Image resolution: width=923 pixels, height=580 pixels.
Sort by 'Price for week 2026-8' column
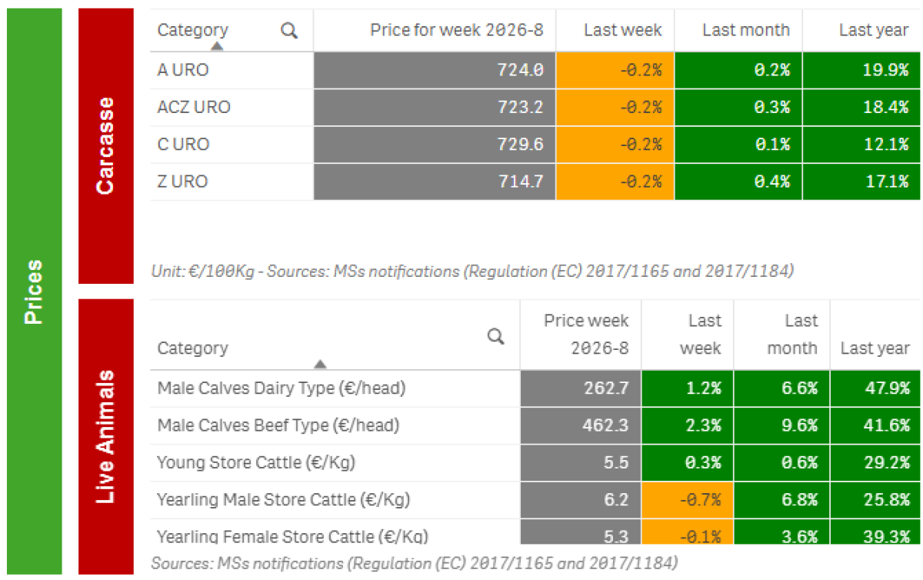(x=456, y=31)
